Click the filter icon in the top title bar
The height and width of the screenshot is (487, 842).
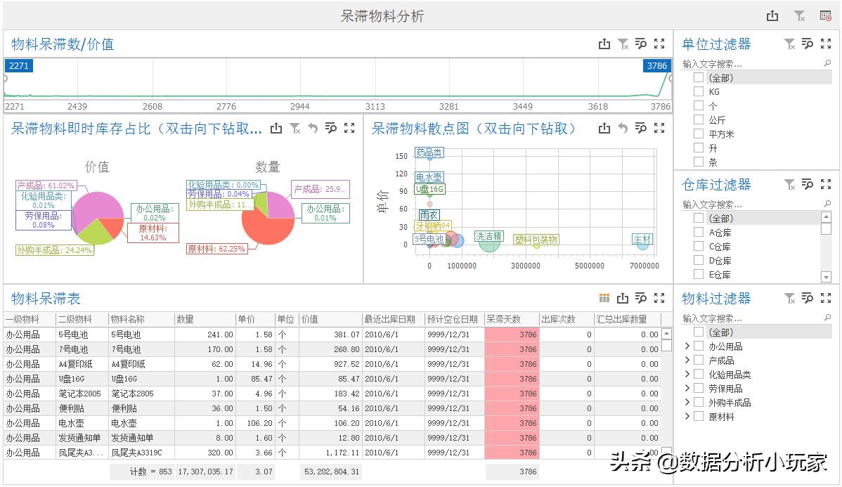point(799,15)
